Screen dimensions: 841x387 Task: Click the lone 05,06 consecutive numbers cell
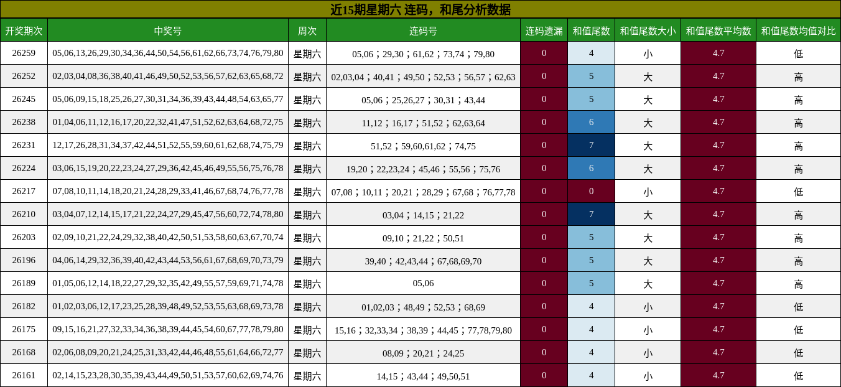[x=423, y=283]
